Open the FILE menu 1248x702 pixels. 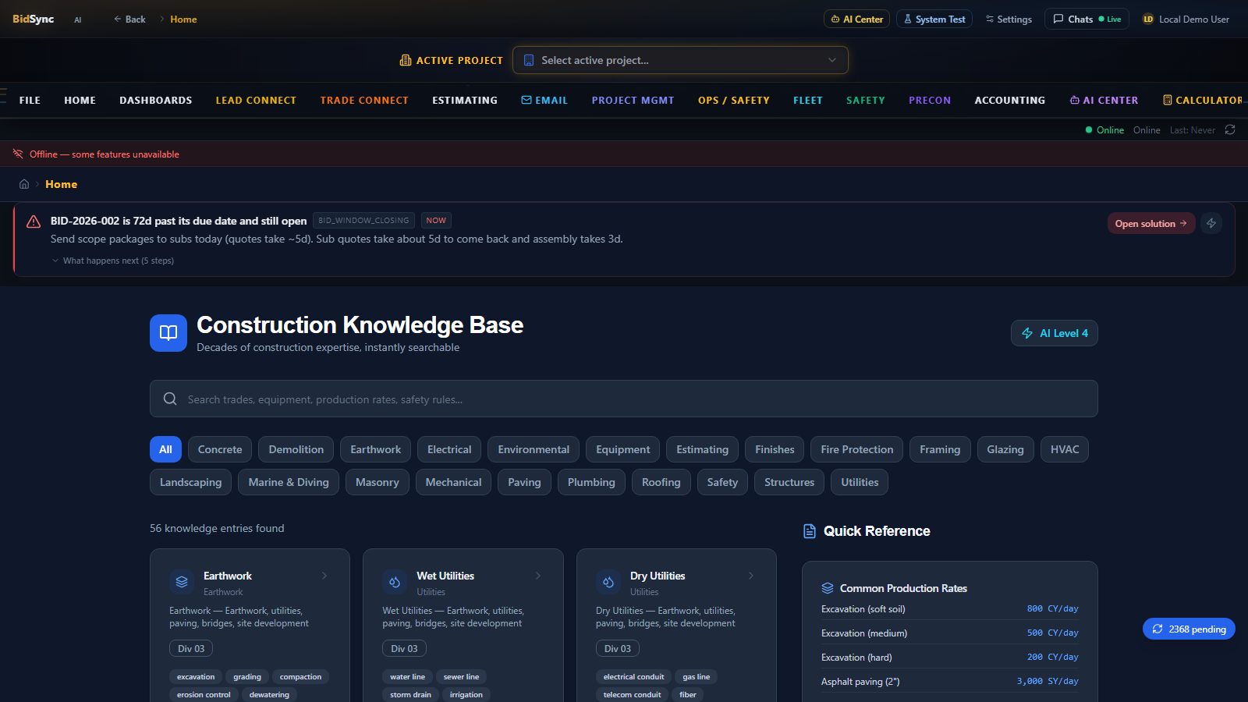click(x=30, y=100)
